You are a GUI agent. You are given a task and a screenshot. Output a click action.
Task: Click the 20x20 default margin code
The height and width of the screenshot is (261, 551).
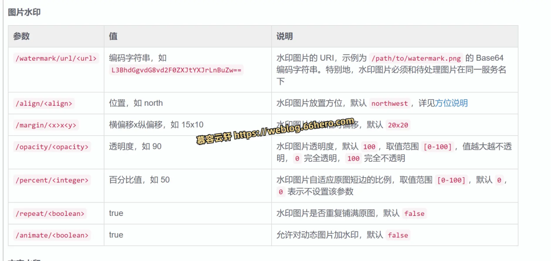[x=398, y=125]
